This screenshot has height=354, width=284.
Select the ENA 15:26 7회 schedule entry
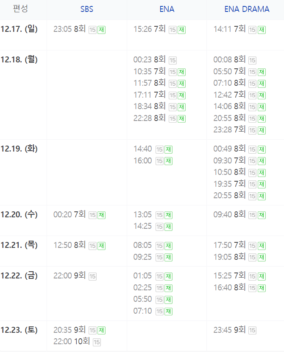(x=150, y=29)
